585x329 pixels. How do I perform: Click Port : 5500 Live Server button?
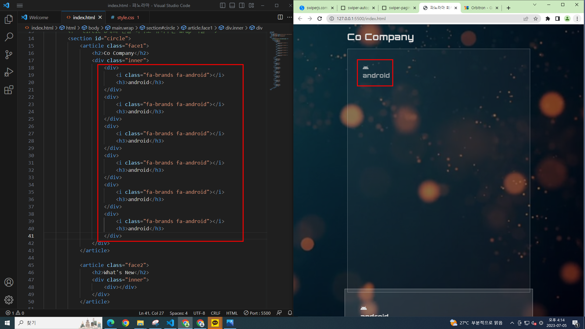(x=257, y=313)
